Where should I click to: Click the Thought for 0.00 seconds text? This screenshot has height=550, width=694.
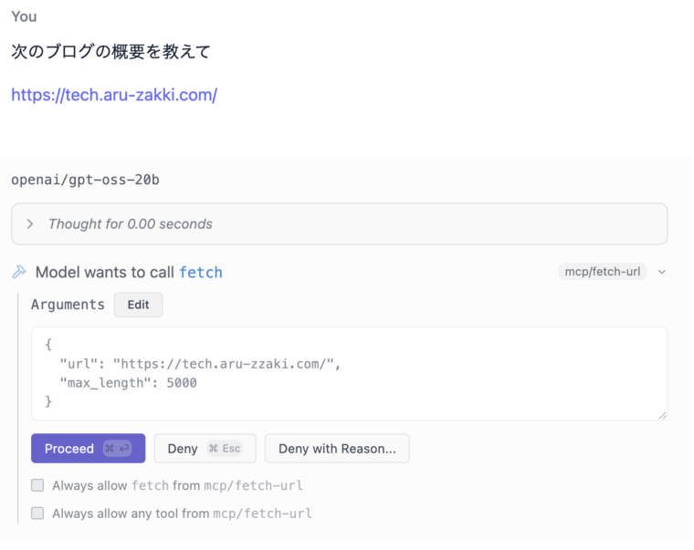click(130, 224)
